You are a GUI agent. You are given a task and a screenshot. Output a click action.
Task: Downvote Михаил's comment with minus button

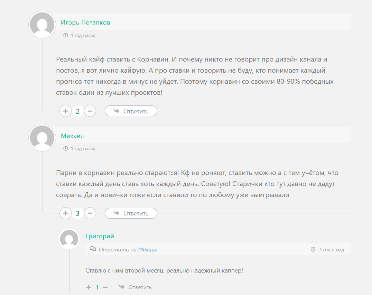pos(90,213)
